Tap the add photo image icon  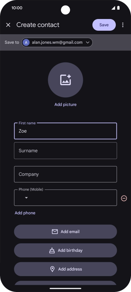pyautogui.click(x=65, y=80)
